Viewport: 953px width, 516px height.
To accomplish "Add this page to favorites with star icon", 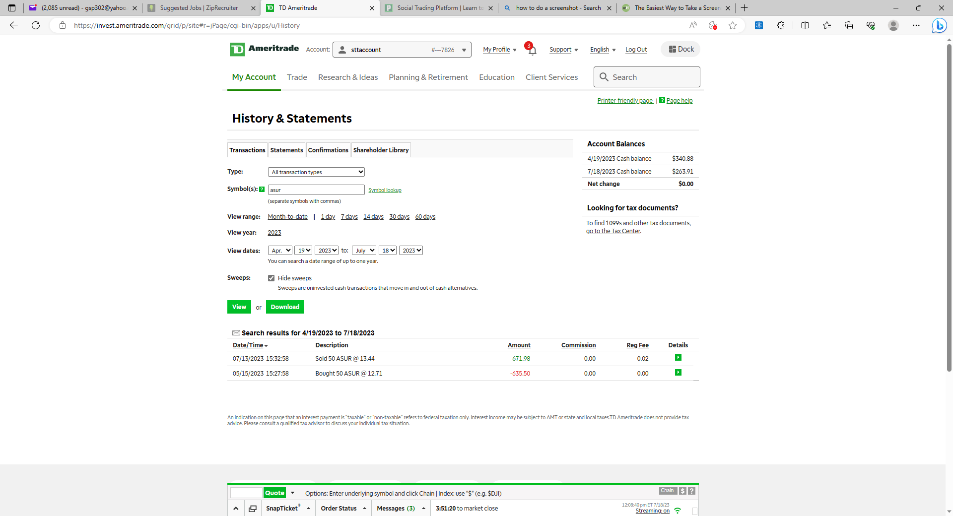I will (x=733, y=25).
